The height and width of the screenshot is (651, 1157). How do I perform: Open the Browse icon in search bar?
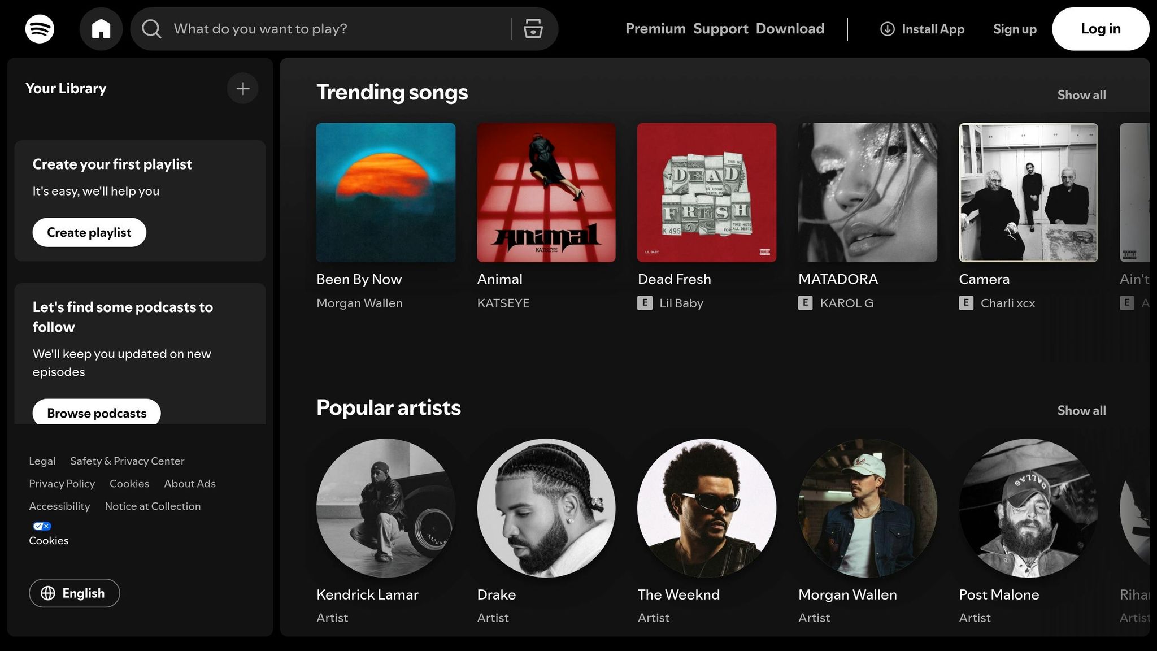click(533, 29)
